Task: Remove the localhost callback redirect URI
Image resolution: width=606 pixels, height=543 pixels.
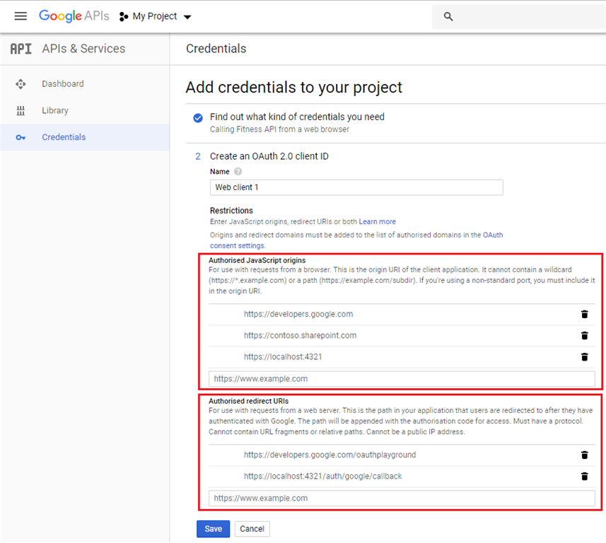Action: [585, 476]
